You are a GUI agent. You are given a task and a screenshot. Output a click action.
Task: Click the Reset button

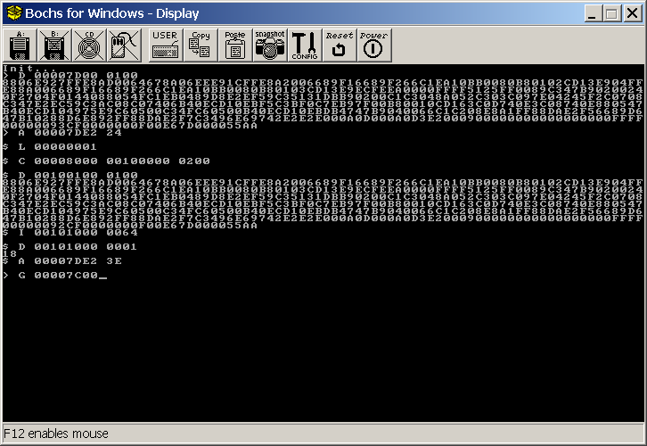pyautogui.click(x=339, y=45)
